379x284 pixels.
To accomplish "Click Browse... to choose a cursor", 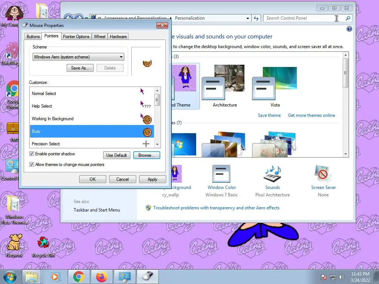I will click(147, 155).
